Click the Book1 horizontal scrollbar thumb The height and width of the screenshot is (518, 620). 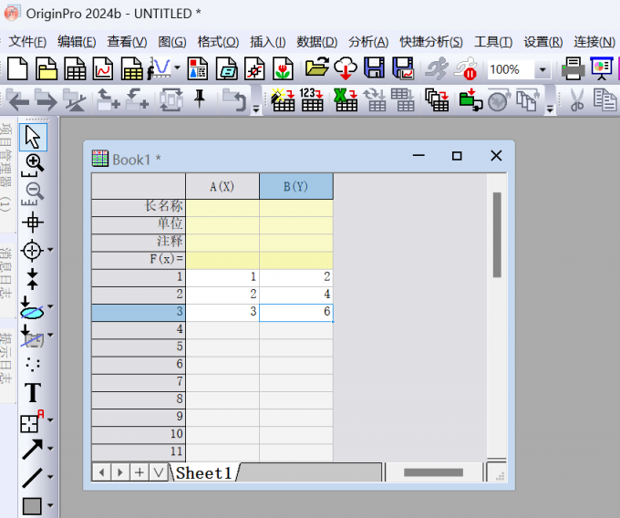(x=433, y=472)
